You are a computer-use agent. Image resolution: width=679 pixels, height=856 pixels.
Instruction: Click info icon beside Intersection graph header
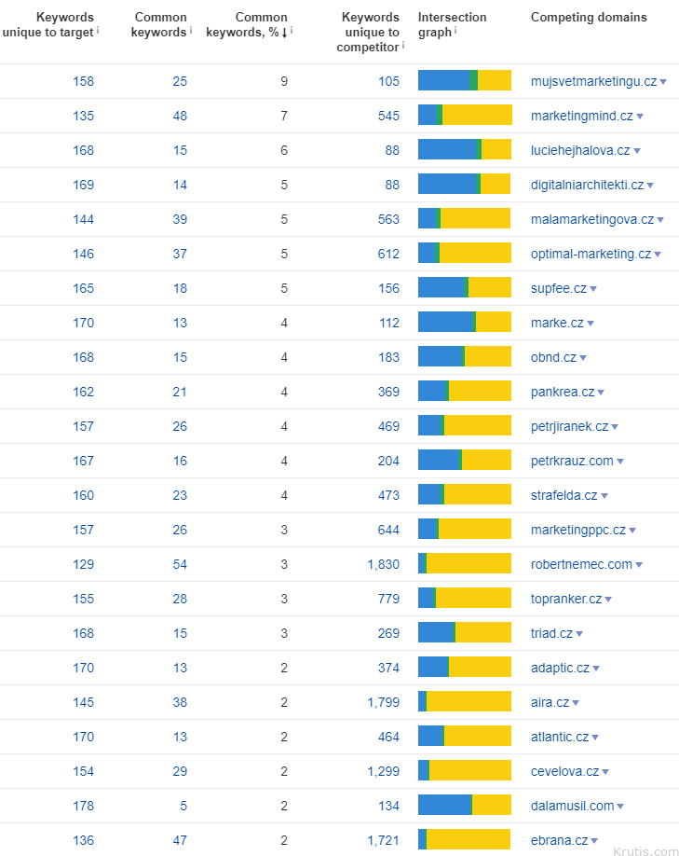point(455,29)
